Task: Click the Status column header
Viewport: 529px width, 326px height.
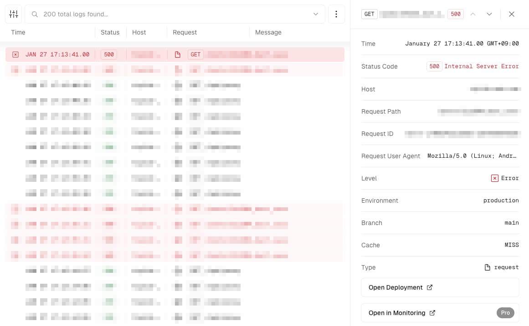Action: point(110,32)
